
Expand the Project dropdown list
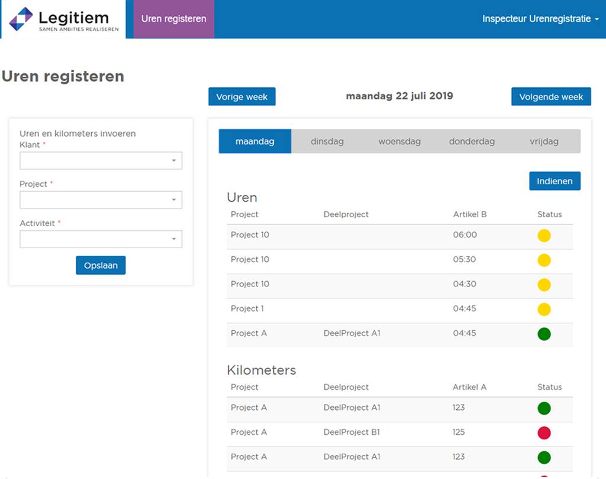101,200
